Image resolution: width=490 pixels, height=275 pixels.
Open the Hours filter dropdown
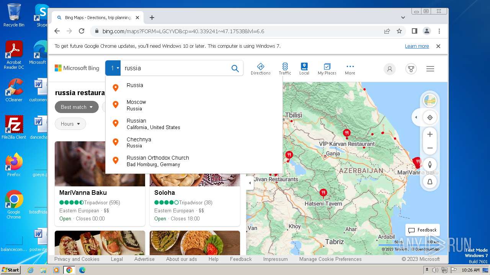(70, 124)
